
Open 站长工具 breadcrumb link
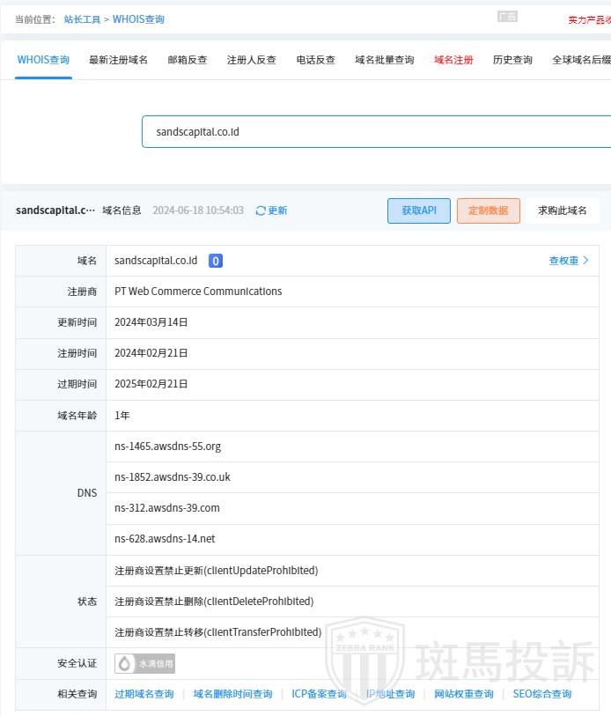point(82,19)
